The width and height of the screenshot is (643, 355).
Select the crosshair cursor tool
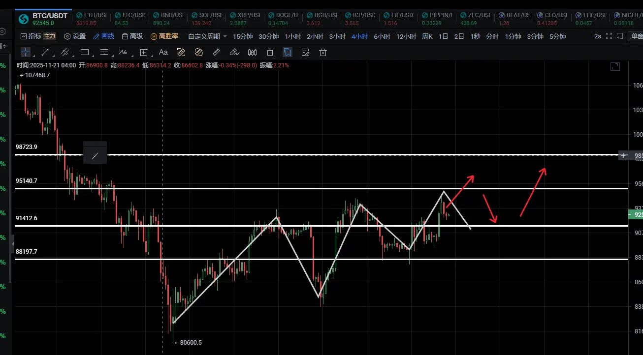26,52
